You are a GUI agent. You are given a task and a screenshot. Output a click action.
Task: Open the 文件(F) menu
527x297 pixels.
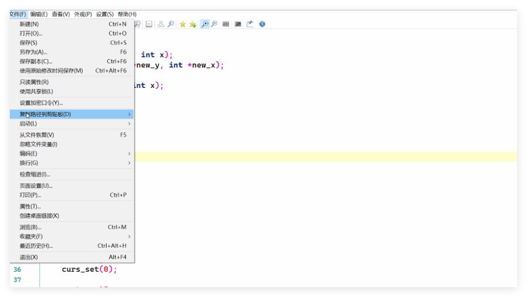point(18,14)
